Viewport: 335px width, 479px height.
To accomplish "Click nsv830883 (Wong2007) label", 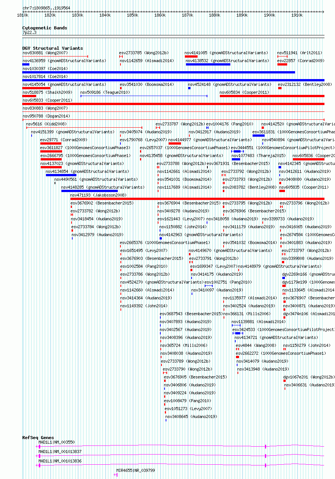I will (x=45, y=108).
